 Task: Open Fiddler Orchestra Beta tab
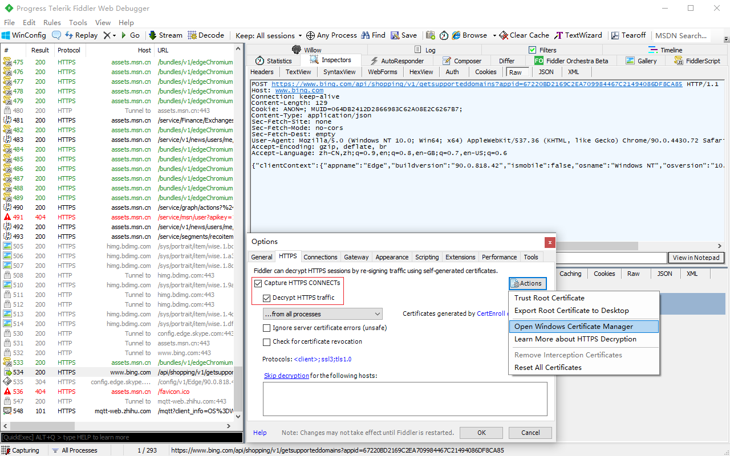pos(571,61)
